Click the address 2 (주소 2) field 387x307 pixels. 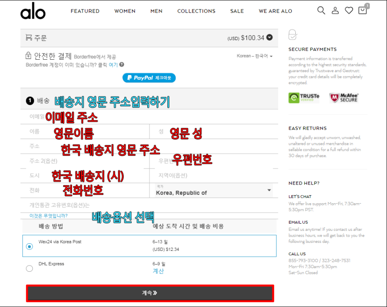click(x=85, y=161)
